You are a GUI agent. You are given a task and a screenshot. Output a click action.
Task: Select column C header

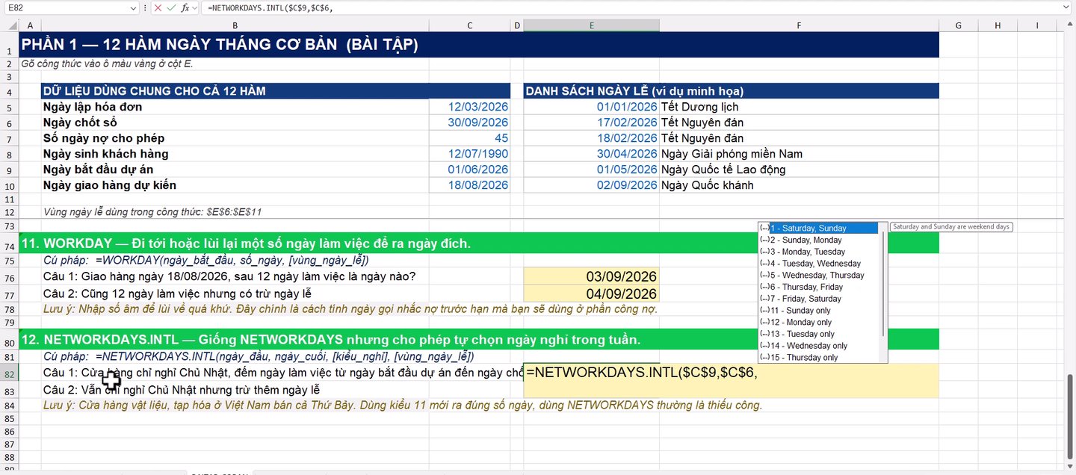[x=470, y=25]
